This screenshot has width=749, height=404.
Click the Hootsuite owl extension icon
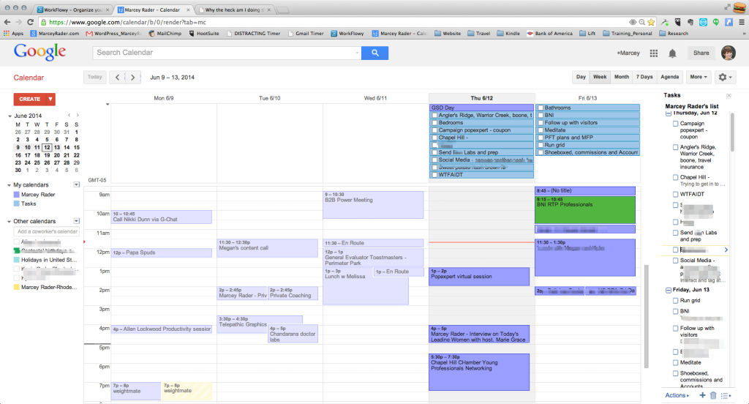point(677,22)
